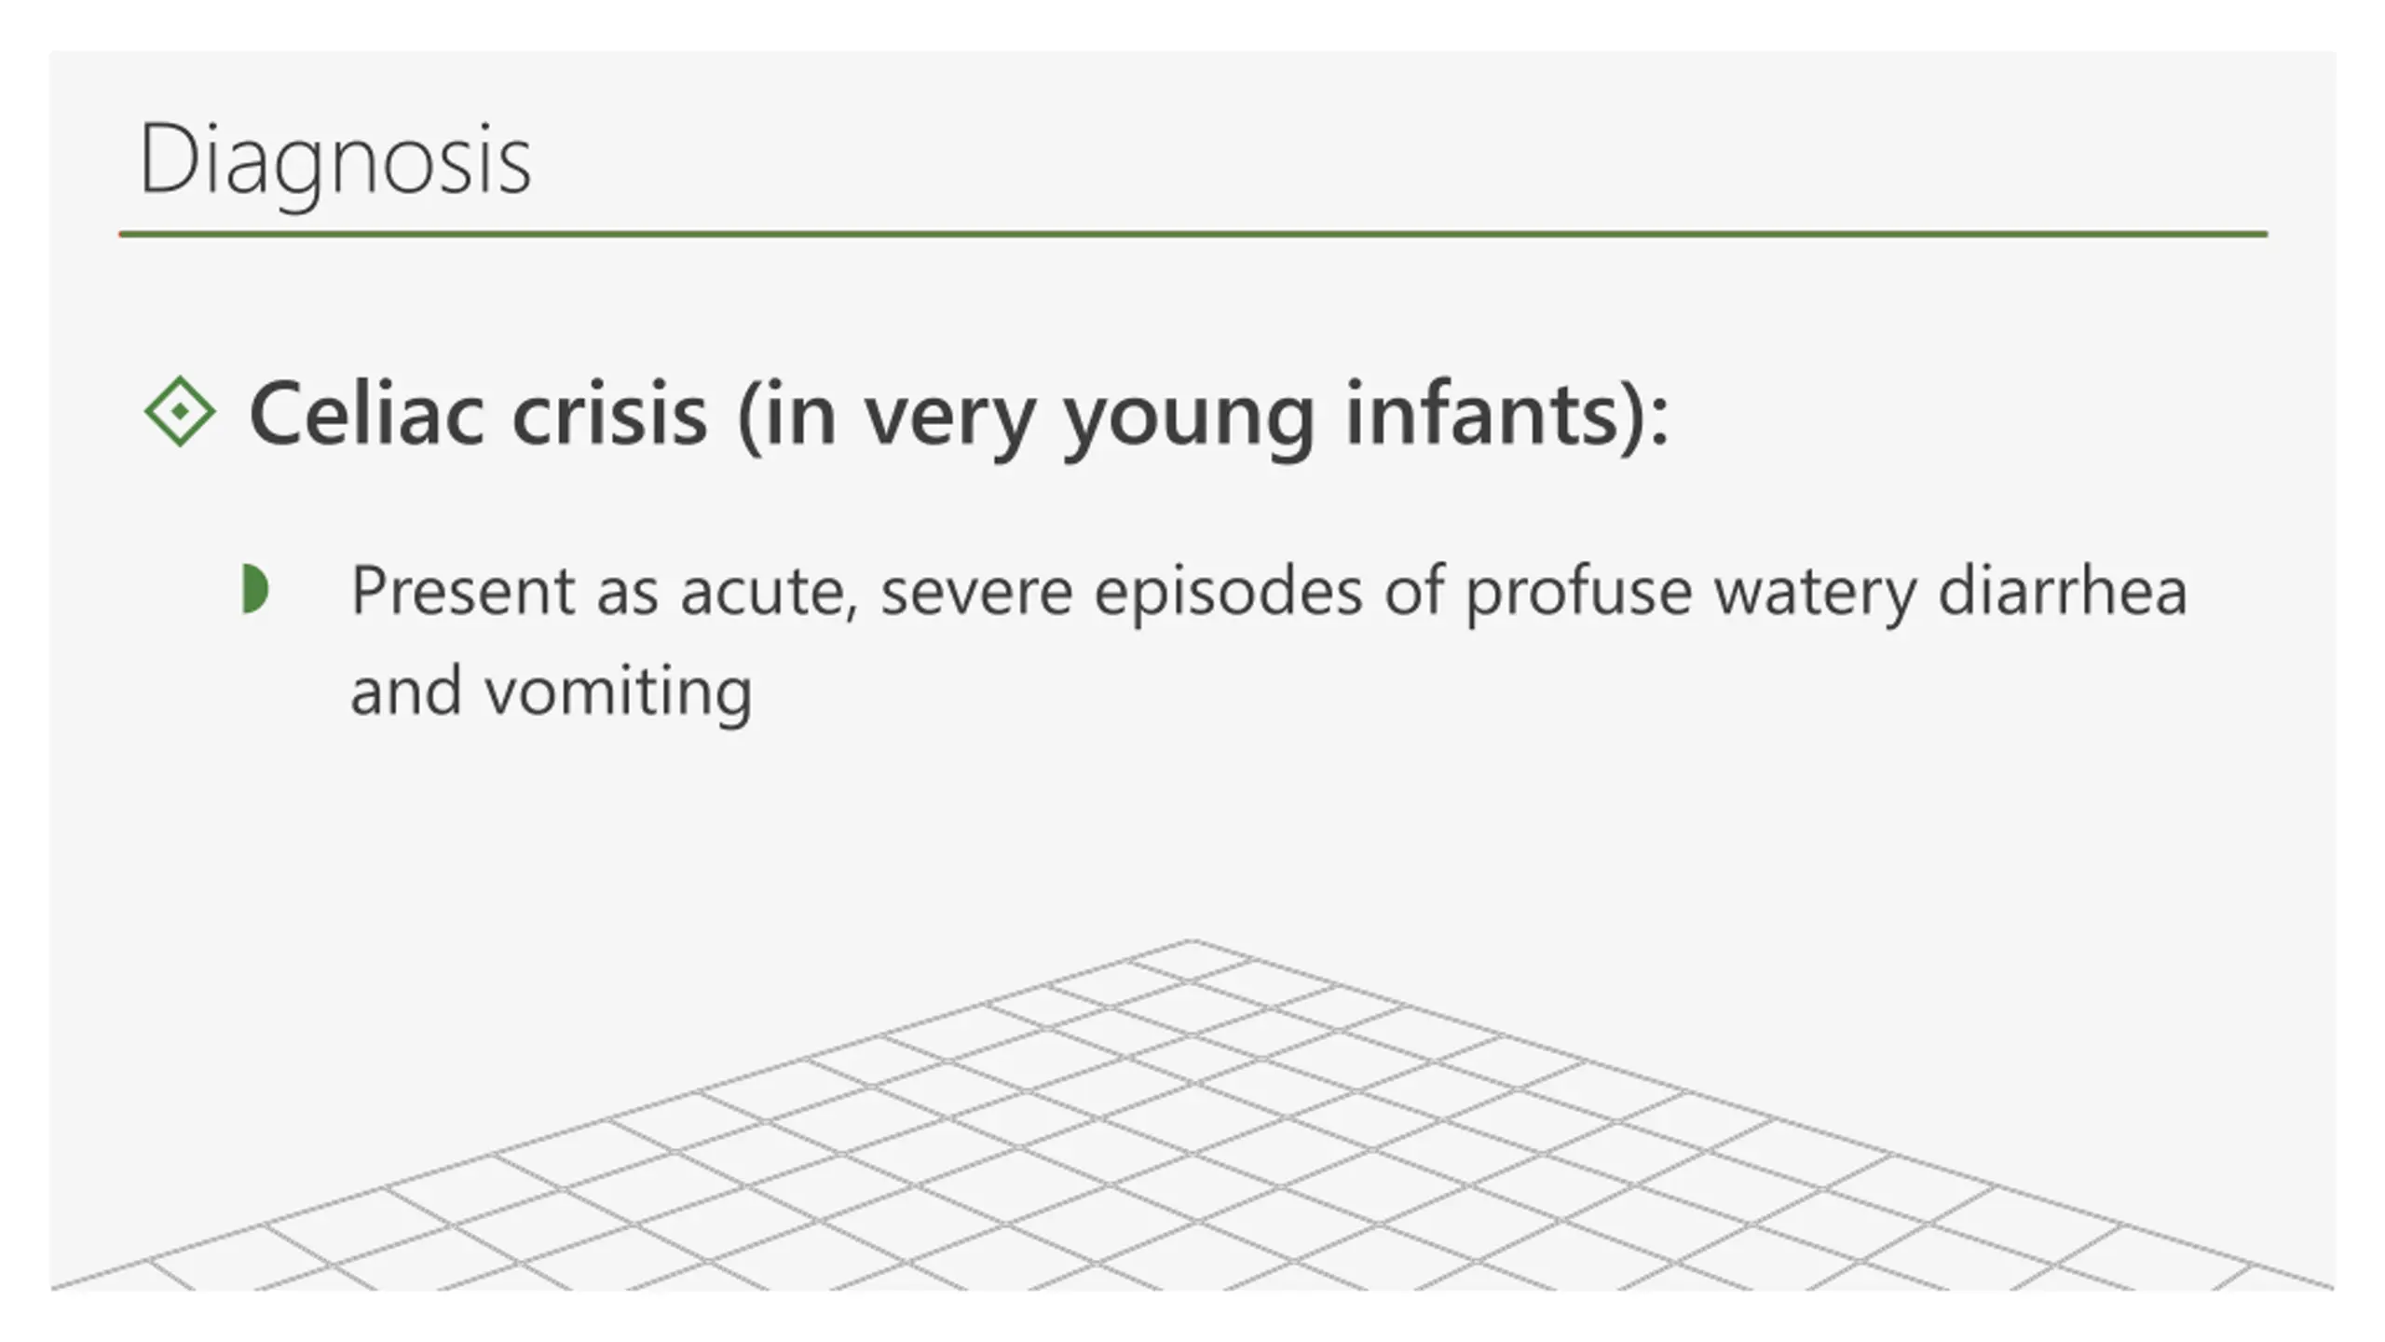This screenshot has width=2385, height=1342.
Task: Click the word and before vomiting
Action: click(x=406, y=692)
